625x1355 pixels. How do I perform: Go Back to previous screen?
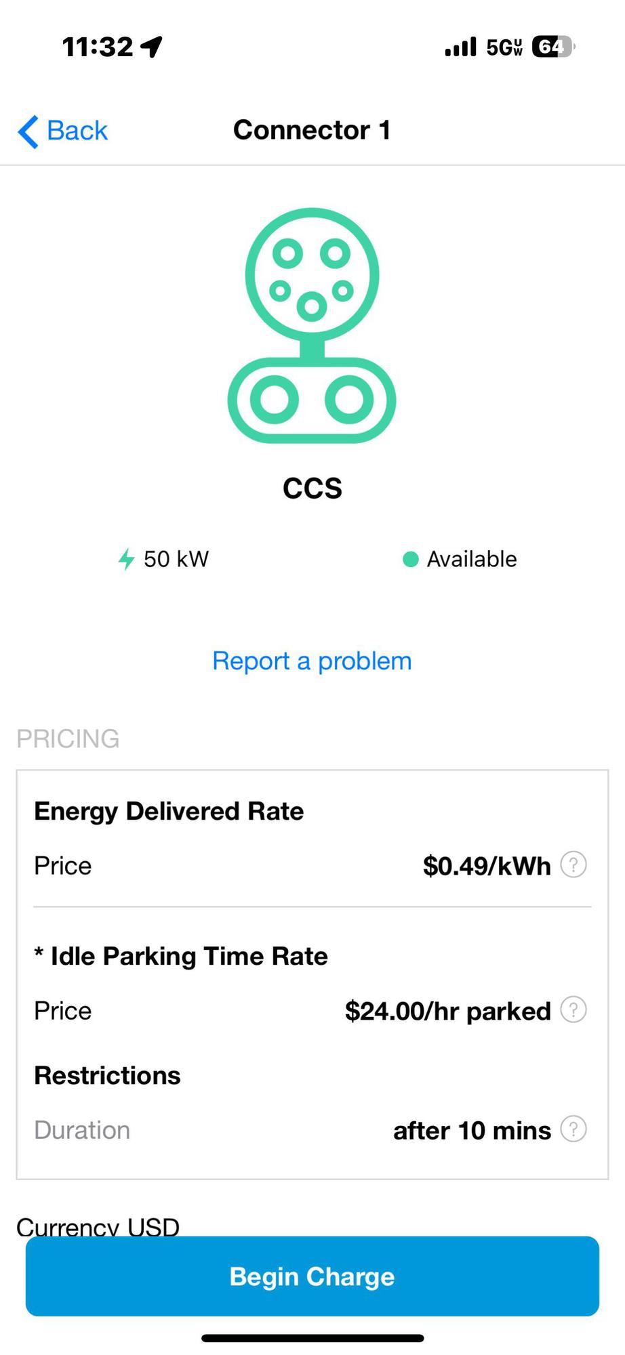coord(77,131)
